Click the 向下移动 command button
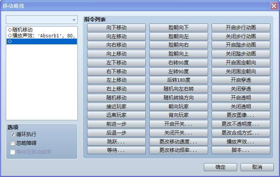 [x=116, y=28]
